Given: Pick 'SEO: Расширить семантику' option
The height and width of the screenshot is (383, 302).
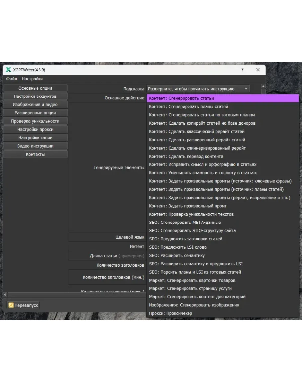Looking at the screenshot, I should (223, 256).
